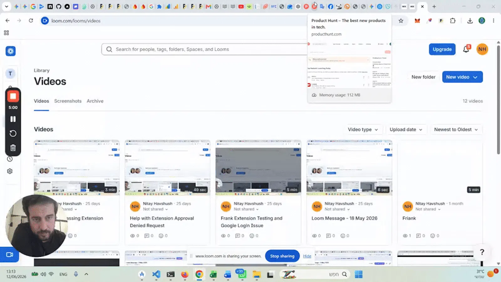Screen dimensions: 501x282
Task: Open the MetaMask fox extension icon
Action: (x=417, y=21)
